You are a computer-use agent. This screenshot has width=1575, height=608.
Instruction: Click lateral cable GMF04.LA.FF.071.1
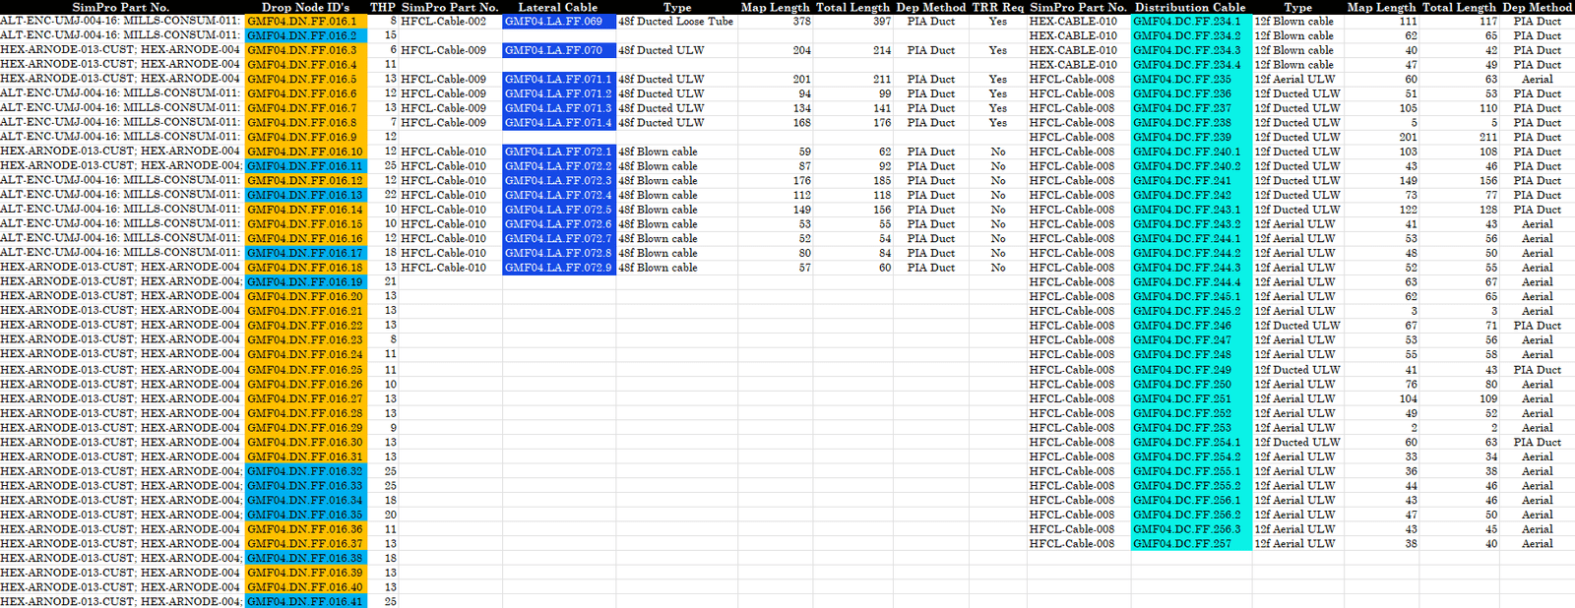pyautogui.click(x=559, y=79)
